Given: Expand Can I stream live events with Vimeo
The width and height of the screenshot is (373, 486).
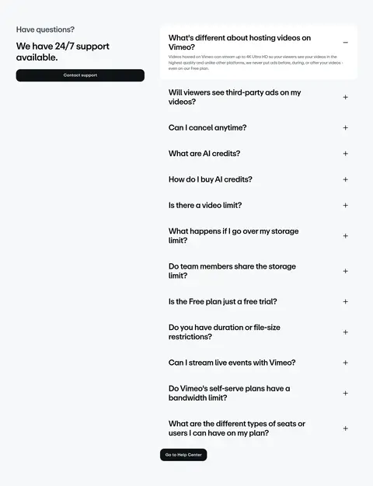Looking at the screenshot, I should tap(345, 363).
